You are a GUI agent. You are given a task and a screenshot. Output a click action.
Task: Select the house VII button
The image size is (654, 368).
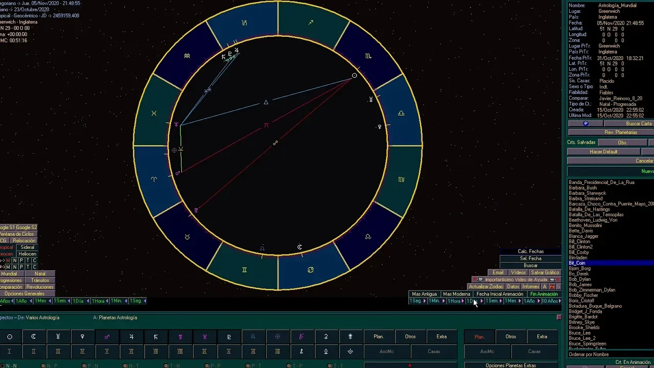[x=156, y=352]
